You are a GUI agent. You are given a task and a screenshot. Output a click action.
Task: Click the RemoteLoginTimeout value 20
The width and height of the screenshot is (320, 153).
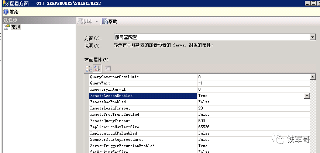(x=201, y=108)
